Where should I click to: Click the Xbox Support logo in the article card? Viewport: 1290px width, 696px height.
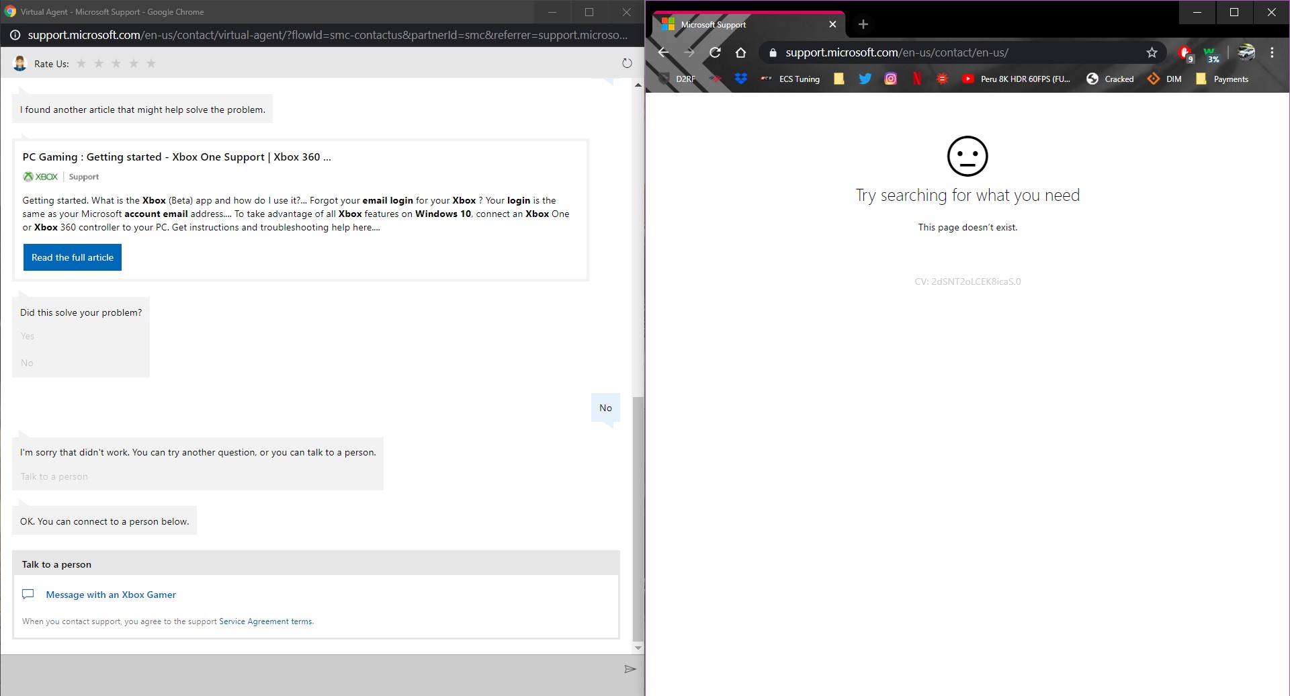[61, 177]
